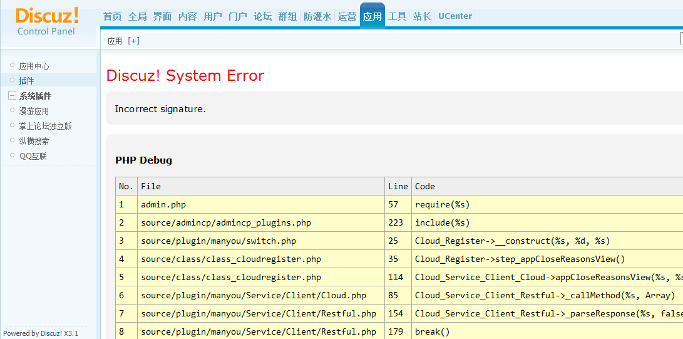The width and height of the screenshot is (683, 339).
Task: Click the Restful.php cell with line 179
Action: click(261, 331)
